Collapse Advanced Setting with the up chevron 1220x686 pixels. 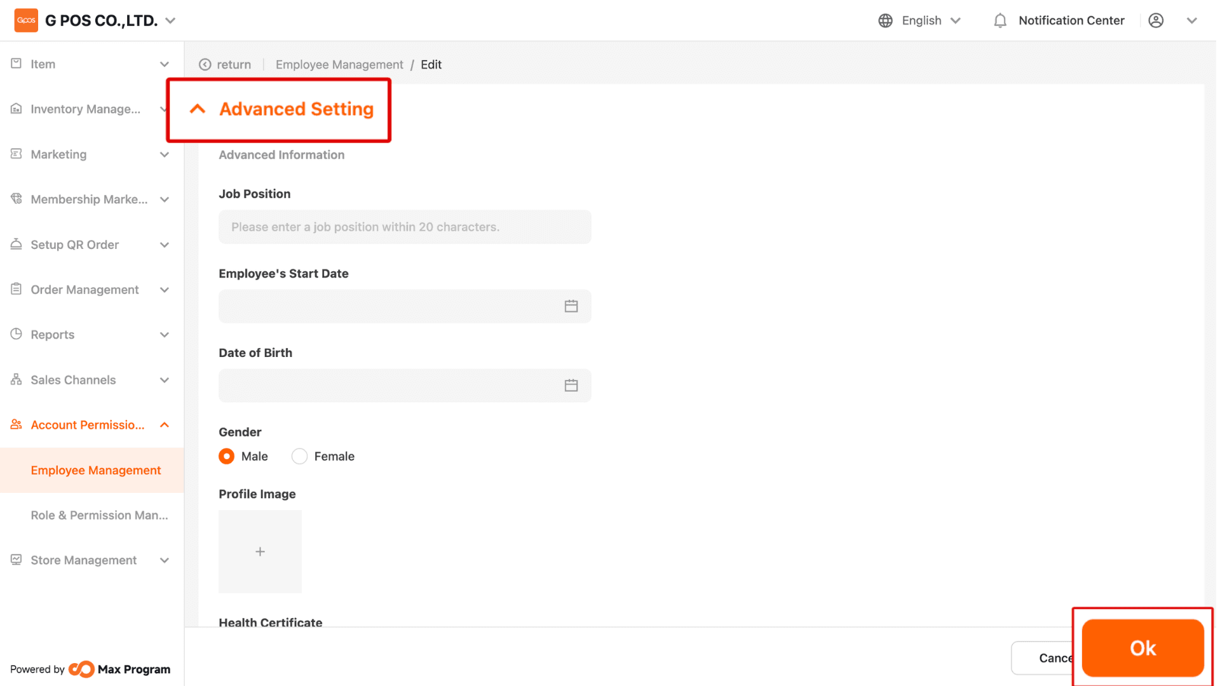198,109
